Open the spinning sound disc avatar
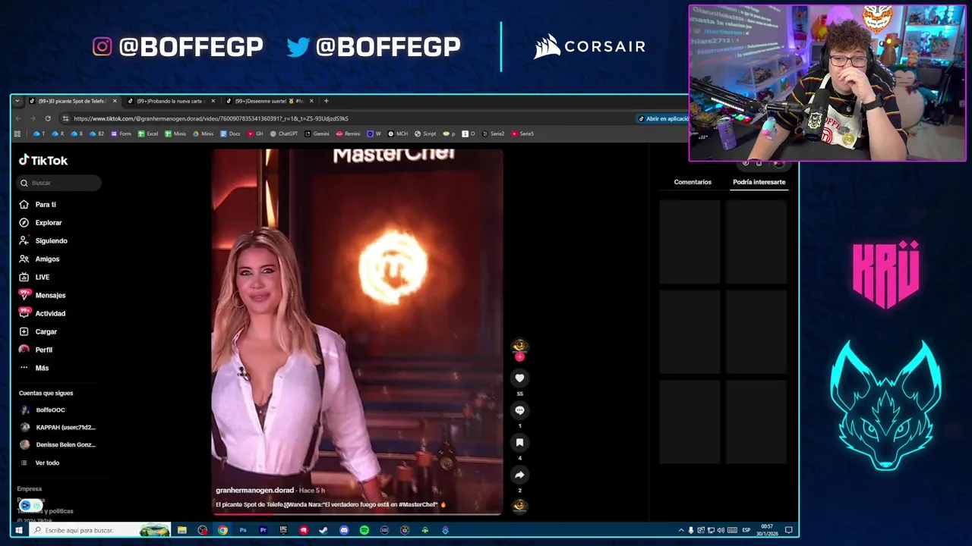This screenshot has width=972, height=546. click(519, 506)
